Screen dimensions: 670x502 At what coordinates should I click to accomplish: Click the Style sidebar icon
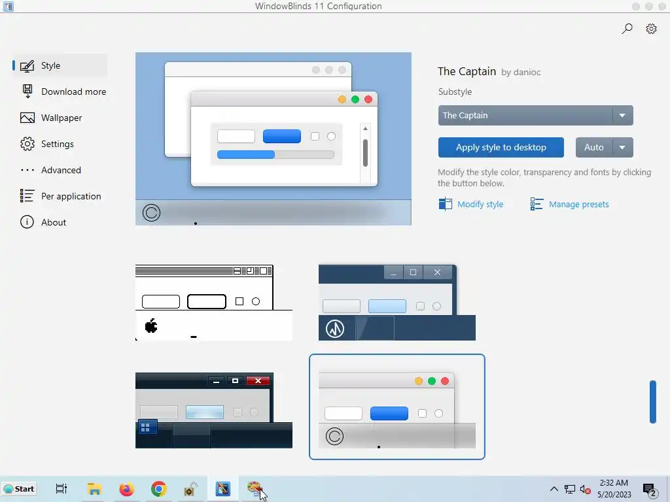[x=27, y=66]
